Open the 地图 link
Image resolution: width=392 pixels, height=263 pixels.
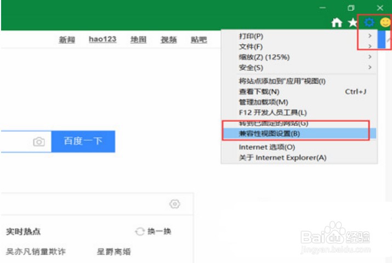[138, 39]
